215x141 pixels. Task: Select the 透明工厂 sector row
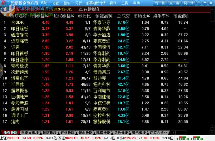(95, 115)
